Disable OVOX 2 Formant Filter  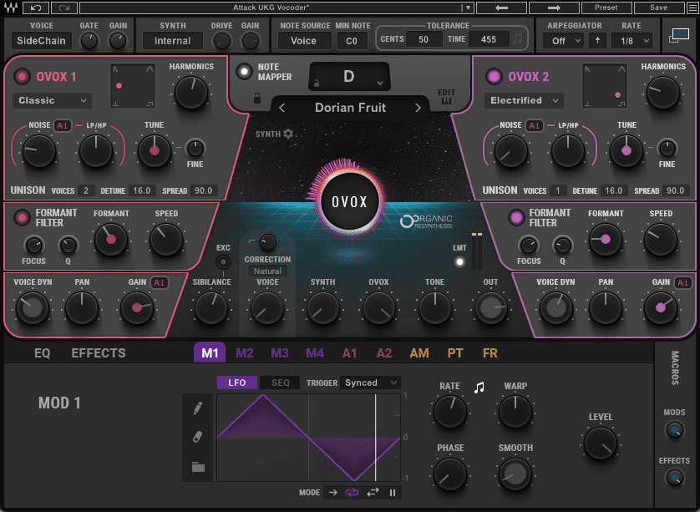point(516,217)
